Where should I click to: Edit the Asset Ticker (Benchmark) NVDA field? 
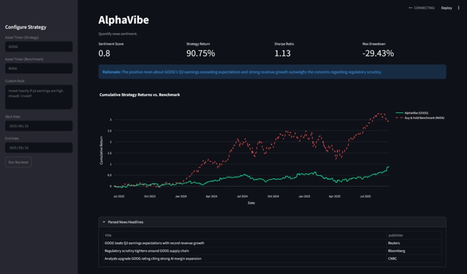[x=39, y=68]
